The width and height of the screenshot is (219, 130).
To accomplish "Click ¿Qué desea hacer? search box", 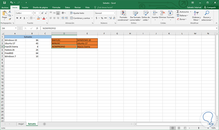I will tap(103, 7).
